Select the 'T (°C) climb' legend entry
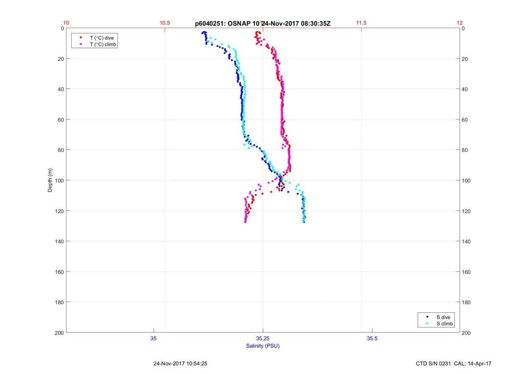 (x=103, y=44)
